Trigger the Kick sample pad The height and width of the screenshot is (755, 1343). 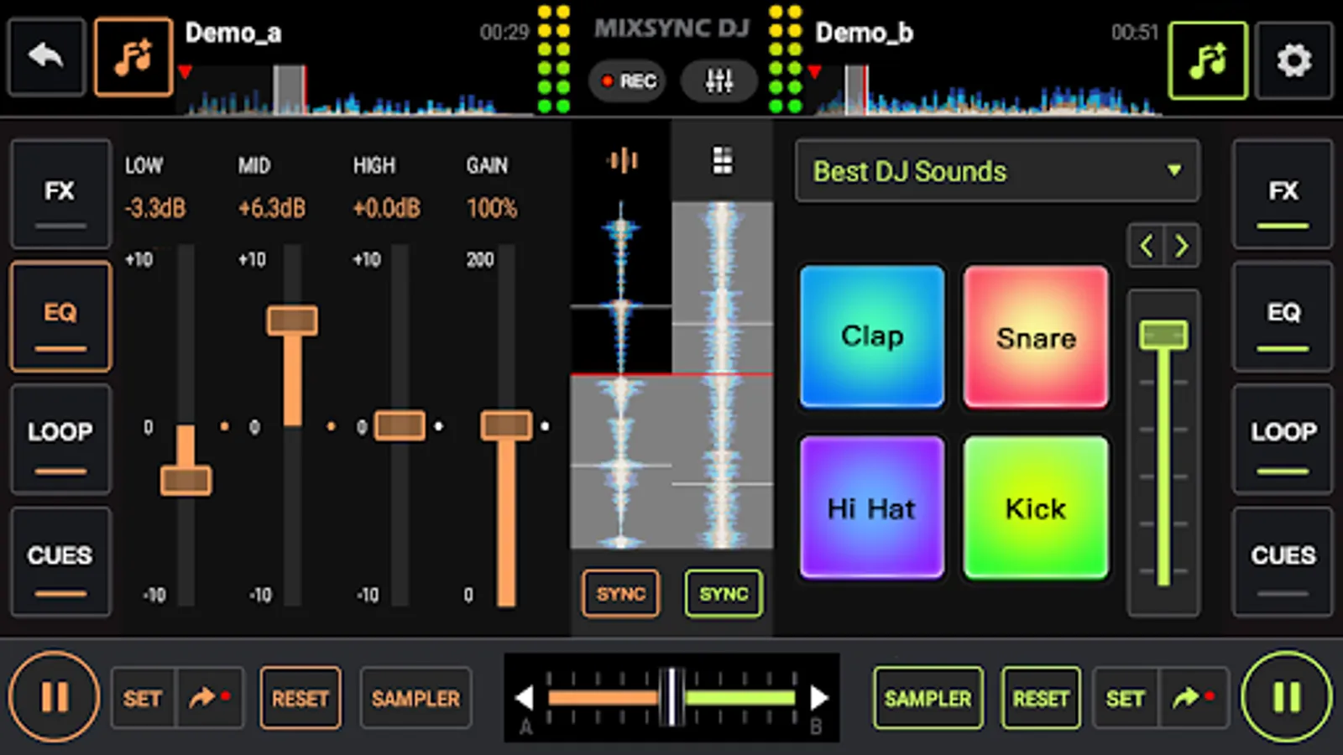1036,508
